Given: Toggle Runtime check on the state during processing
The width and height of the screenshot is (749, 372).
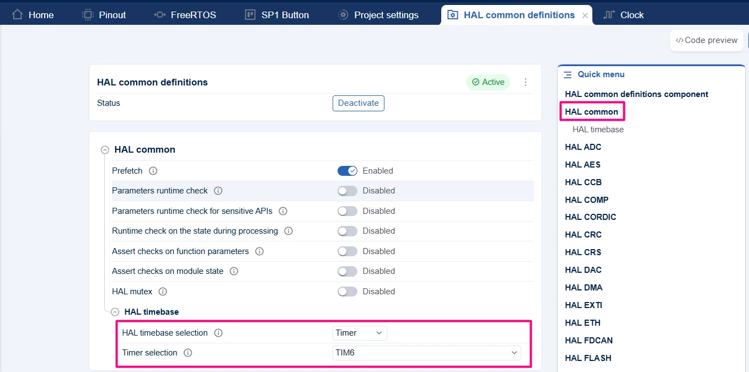Looking at the screenshot, I should point(347,231).
